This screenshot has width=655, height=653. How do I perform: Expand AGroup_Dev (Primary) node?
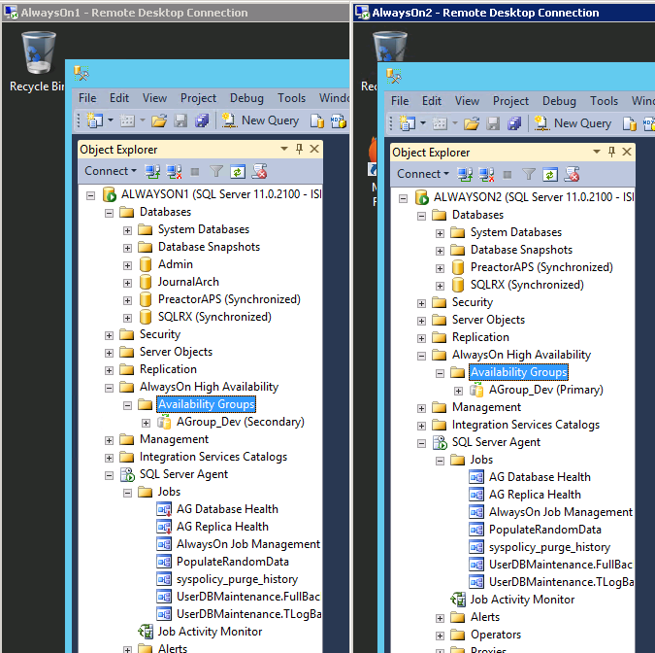458,392
